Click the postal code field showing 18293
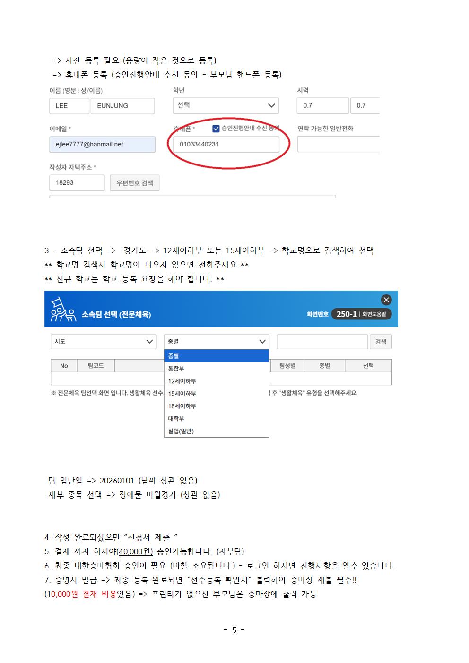469x663 pixels. click(77, 183)
